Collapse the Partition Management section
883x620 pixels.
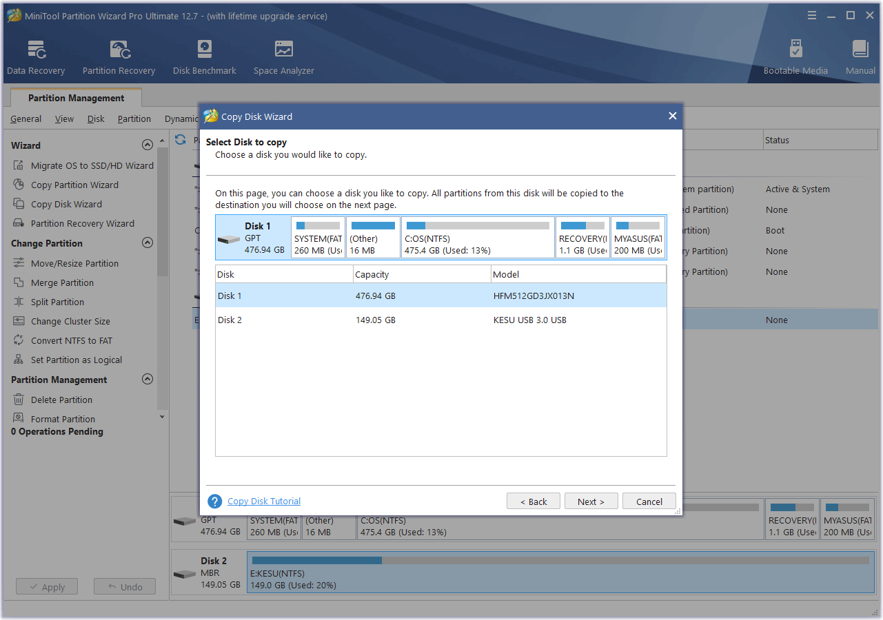[x=147, y=379]
